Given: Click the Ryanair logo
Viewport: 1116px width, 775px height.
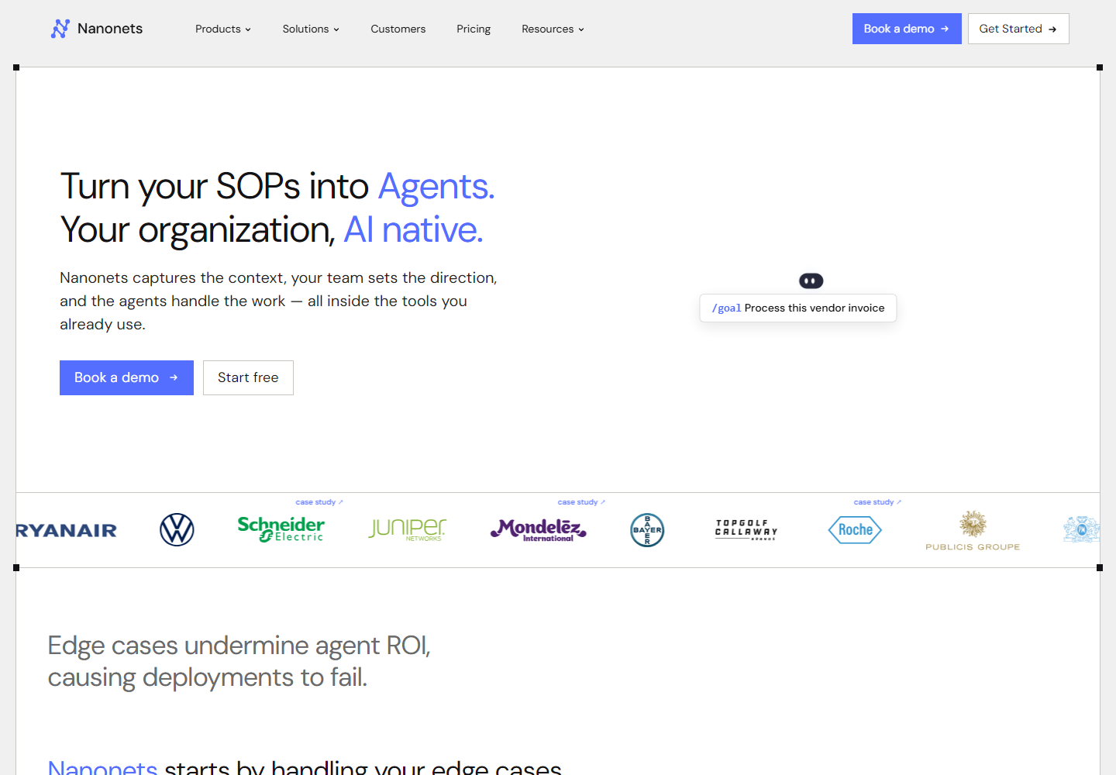Looking at the screenshot, I should click(x=67, y=530).
